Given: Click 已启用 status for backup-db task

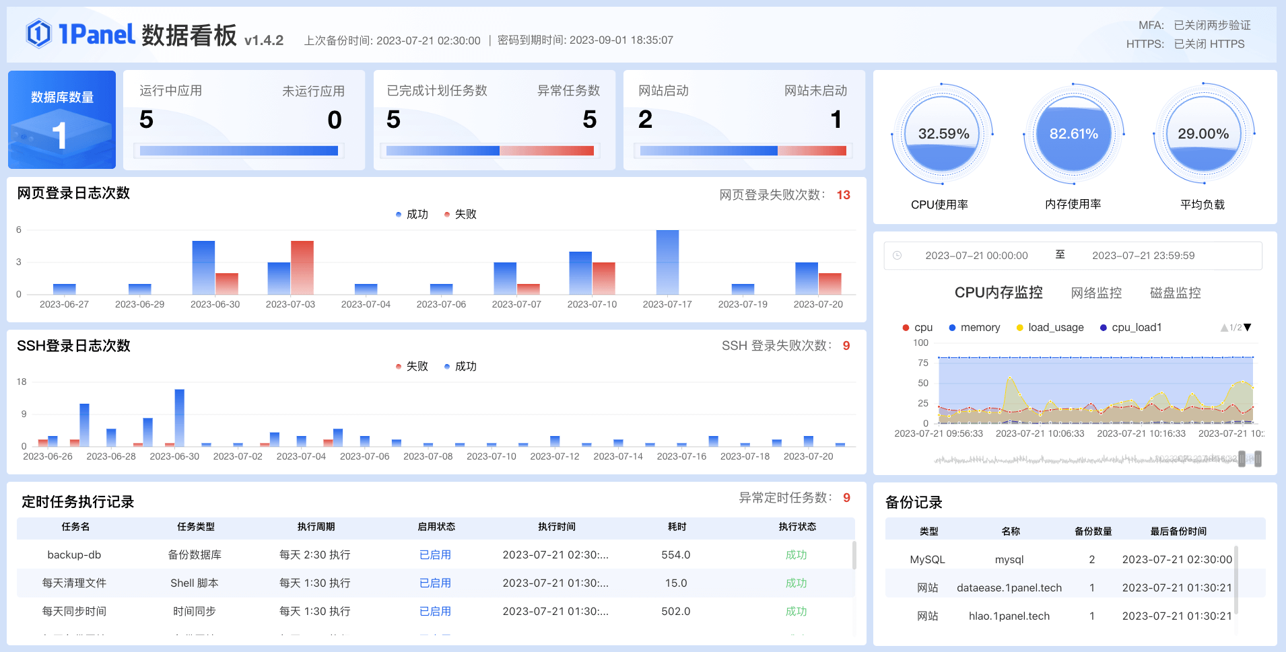Looking at the screenshot, I should pyautogui.click(x=435, y=555).
